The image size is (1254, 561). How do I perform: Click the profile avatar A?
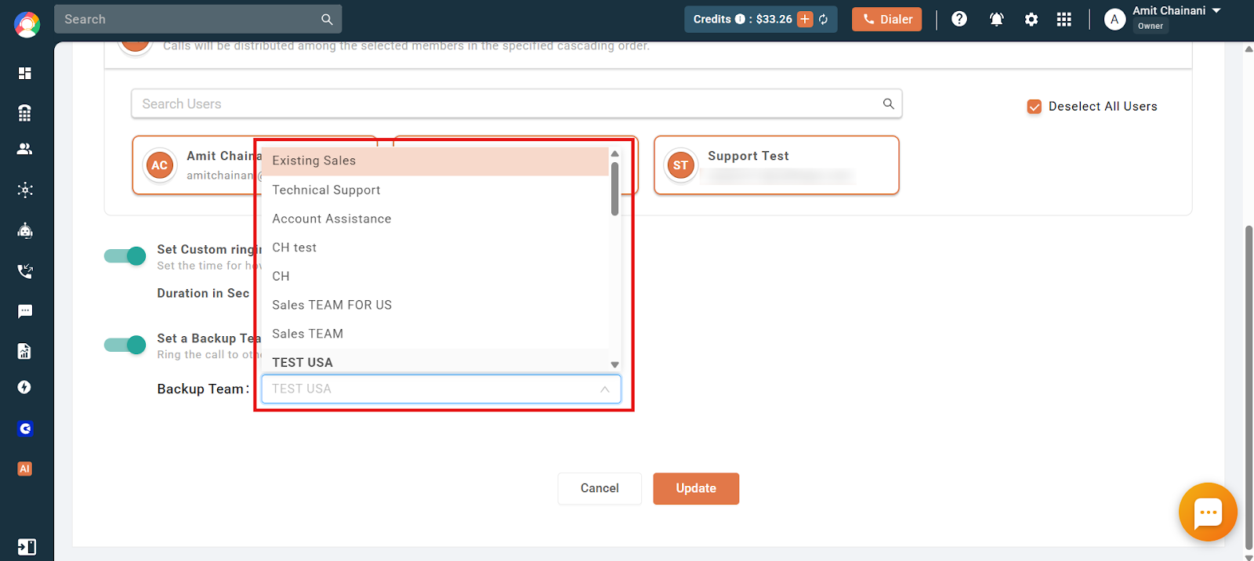pyautogui.click(x=1114, y=20)
